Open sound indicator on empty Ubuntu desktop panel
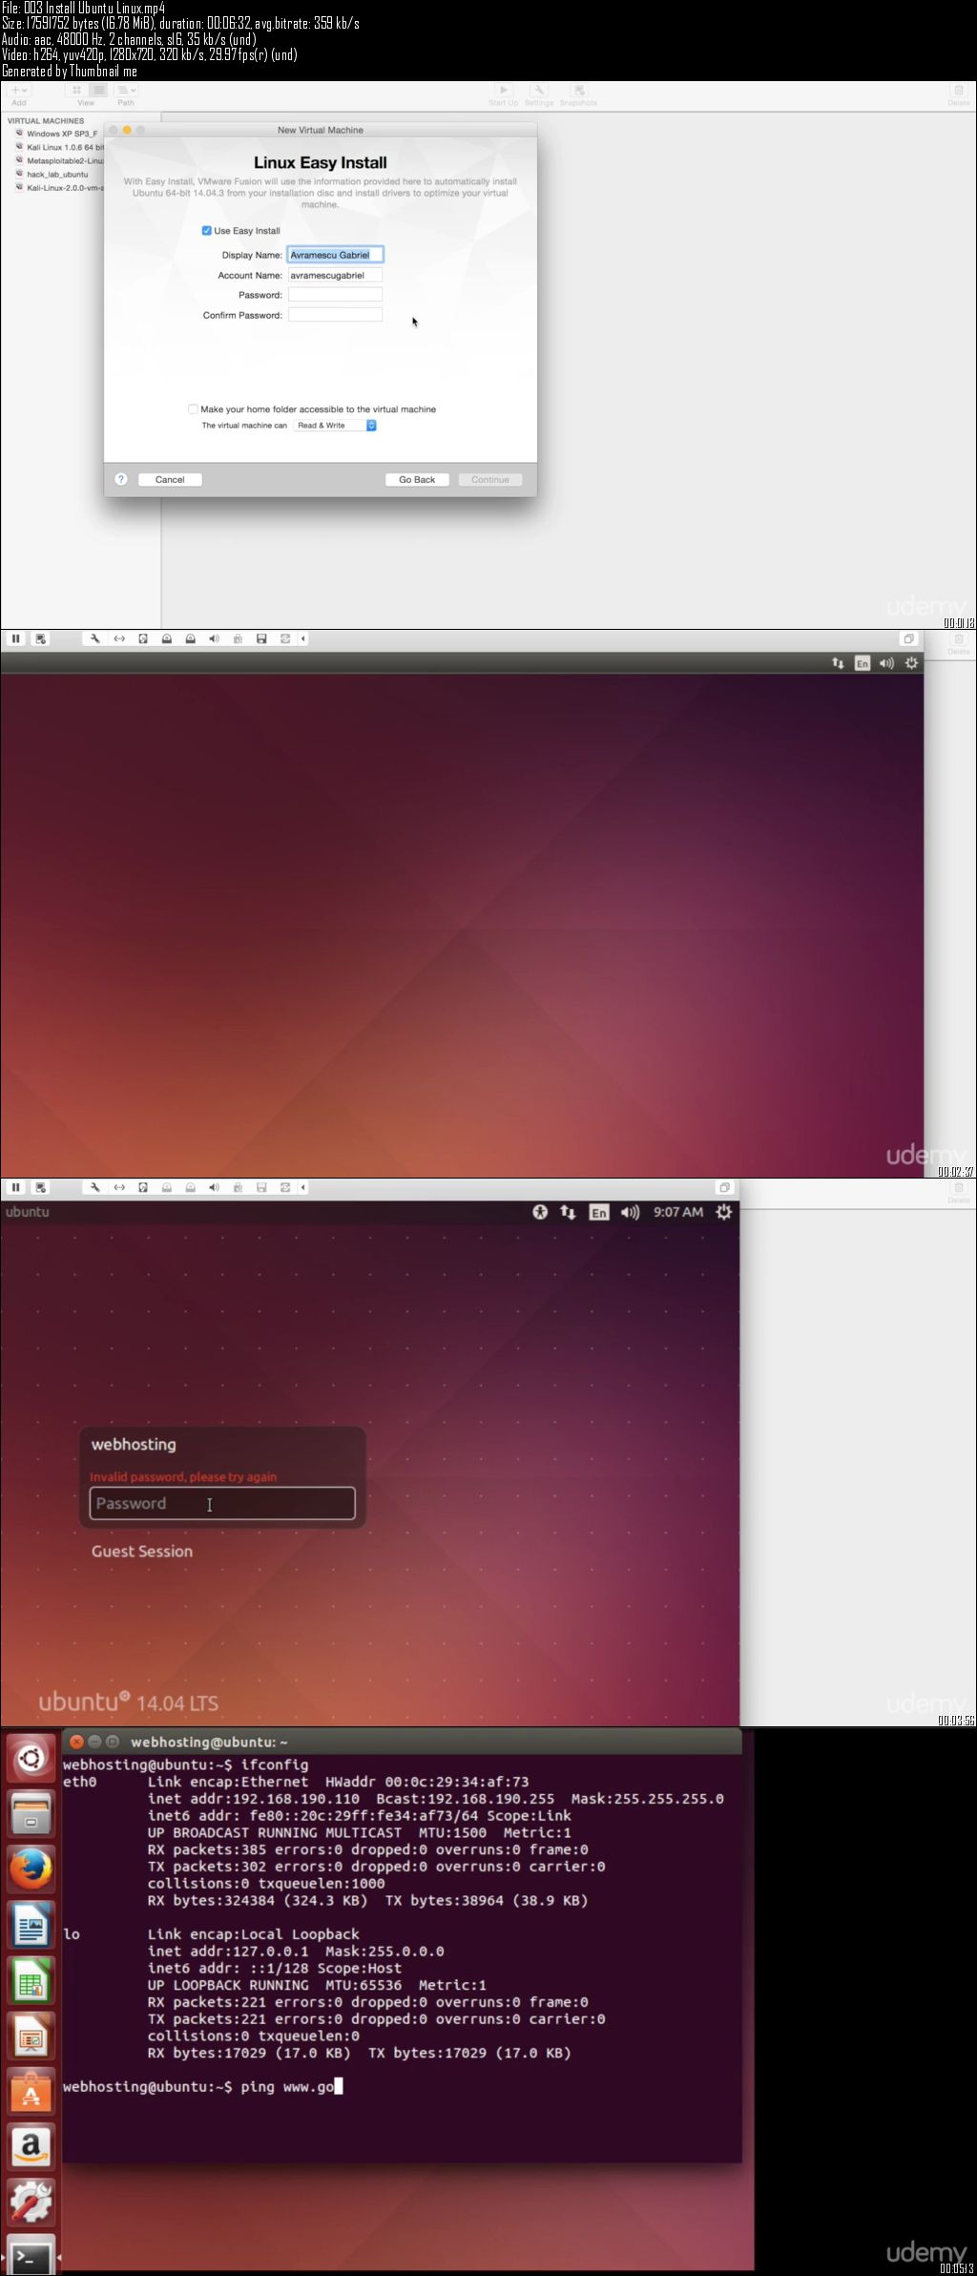977x2276 pixels. coord(887,663)
